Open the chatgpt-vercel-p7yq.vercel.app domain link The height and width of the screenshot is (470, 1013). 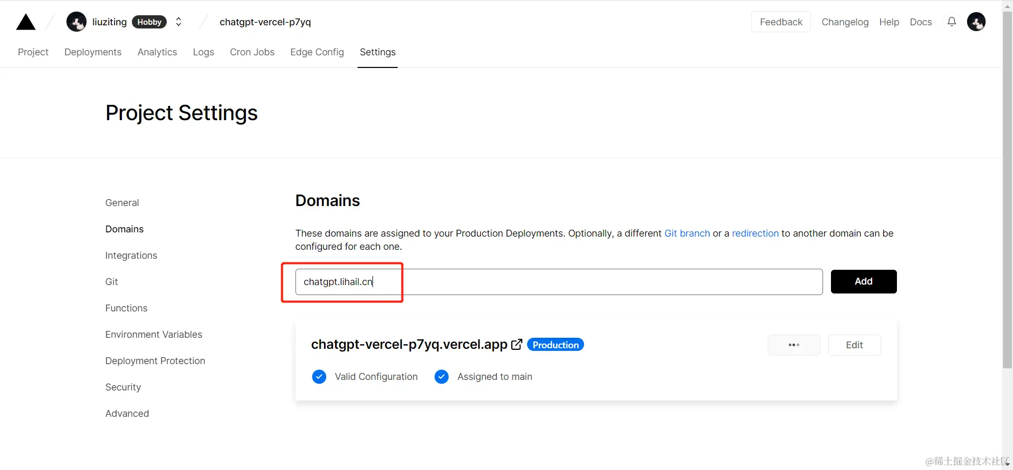[x=409, y=345]
